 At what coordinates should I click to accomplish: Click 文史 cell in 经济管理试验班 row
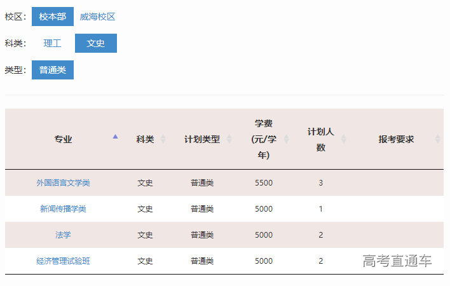145,261
